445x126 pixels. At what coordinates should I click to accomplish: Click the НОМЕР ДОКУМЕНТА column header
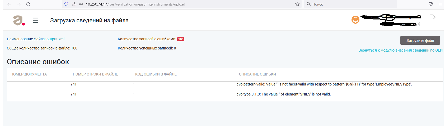pos(29,74)
